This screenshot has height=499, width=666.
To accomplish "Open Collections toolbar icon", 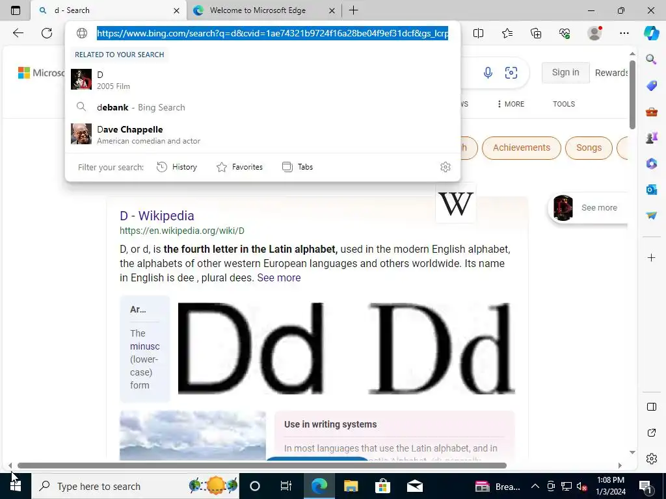I will coord(536,33).
